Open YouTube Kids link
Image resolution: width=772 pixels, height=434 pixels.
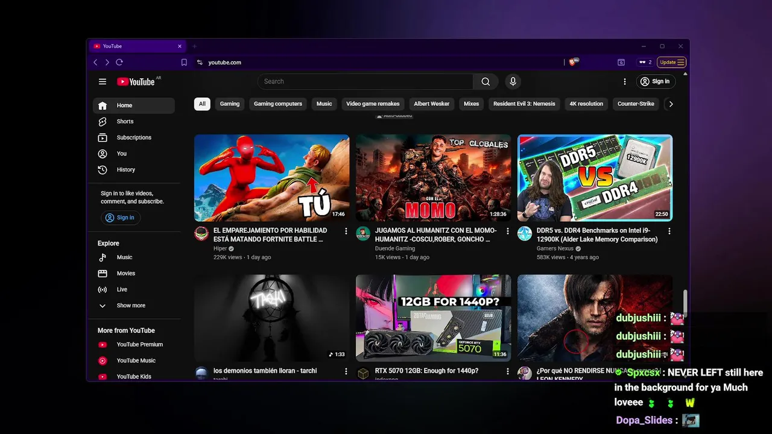coord(134,376)
